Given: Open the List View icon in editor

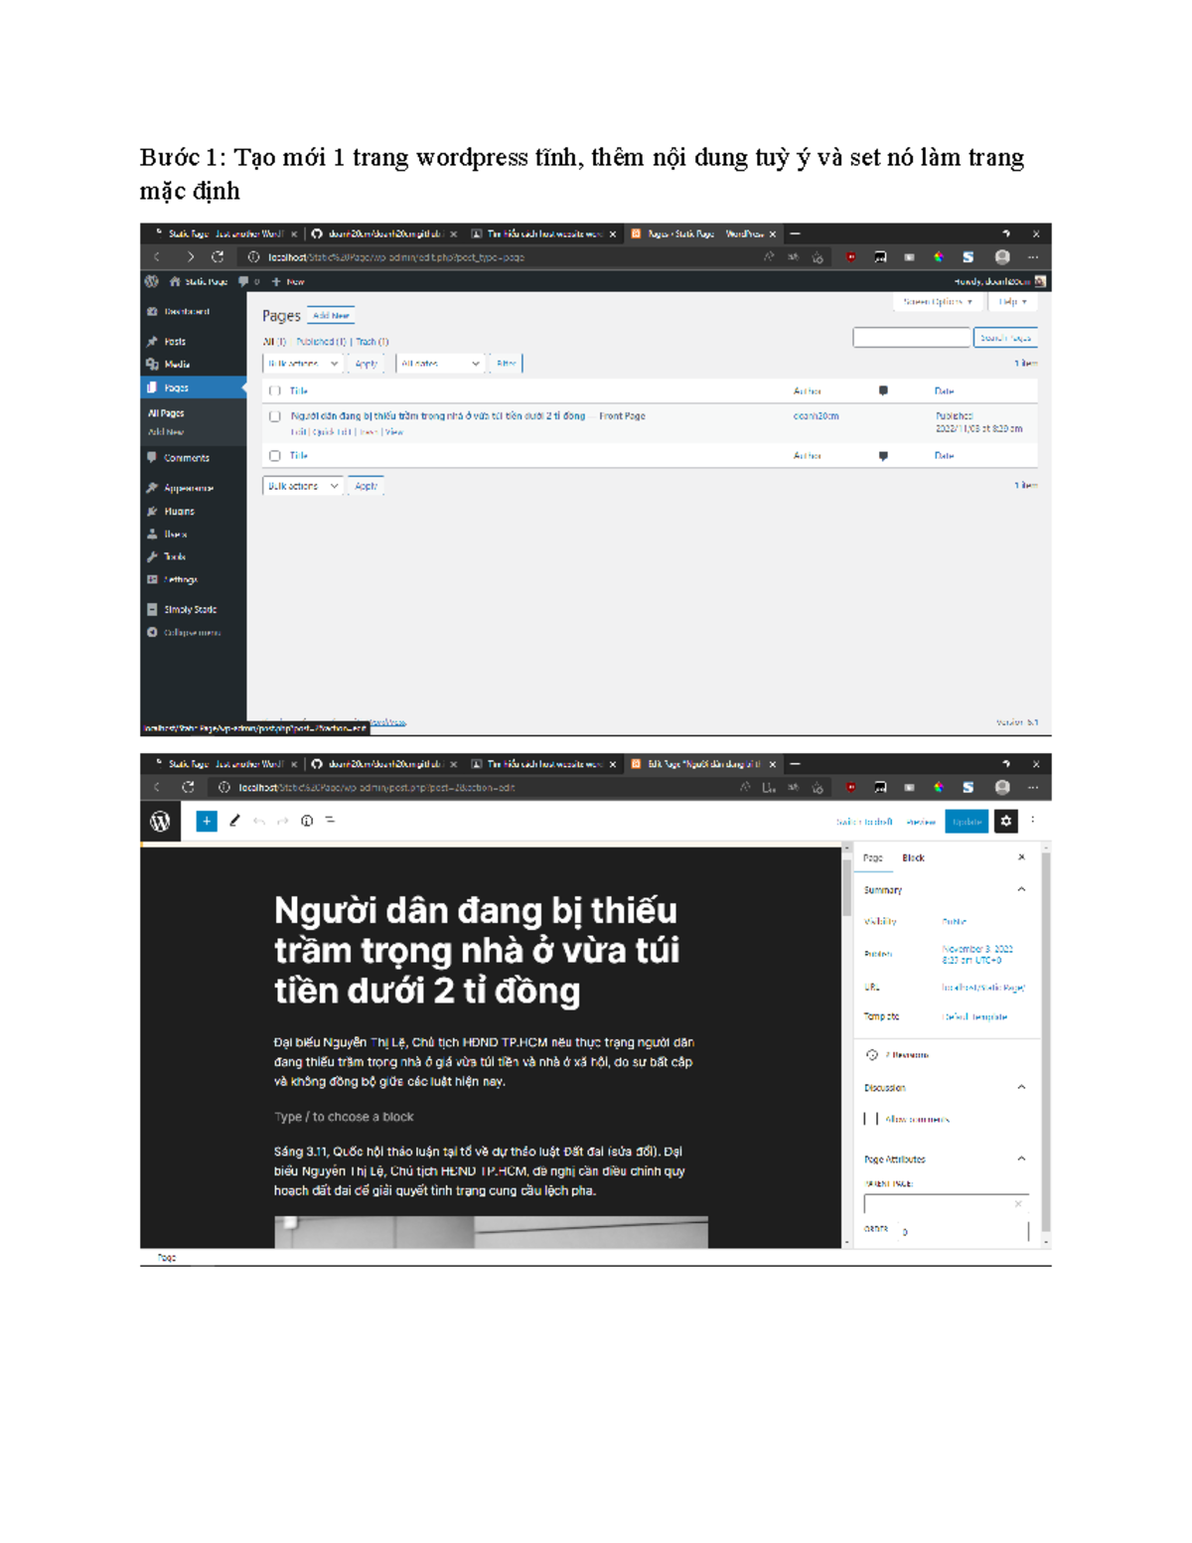Looking at the screenshot, I should 331,822.
